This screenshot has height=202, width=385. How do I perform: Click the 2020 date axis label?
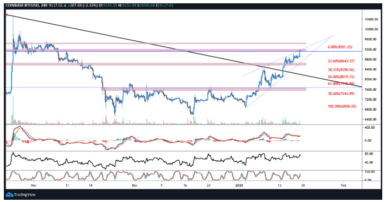pos(239,185)
